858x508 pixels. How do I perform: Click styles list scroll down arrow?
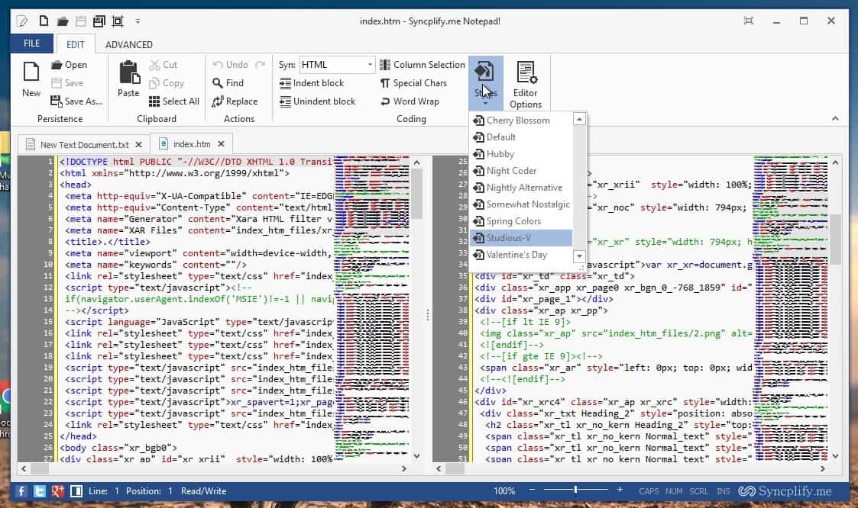pos(579,256)
